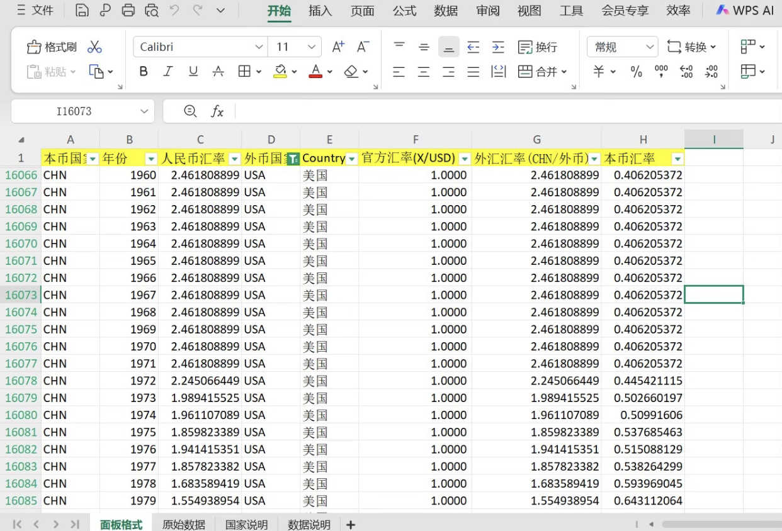Switch to the 数据 ribbon tab

tap(446, 10)
